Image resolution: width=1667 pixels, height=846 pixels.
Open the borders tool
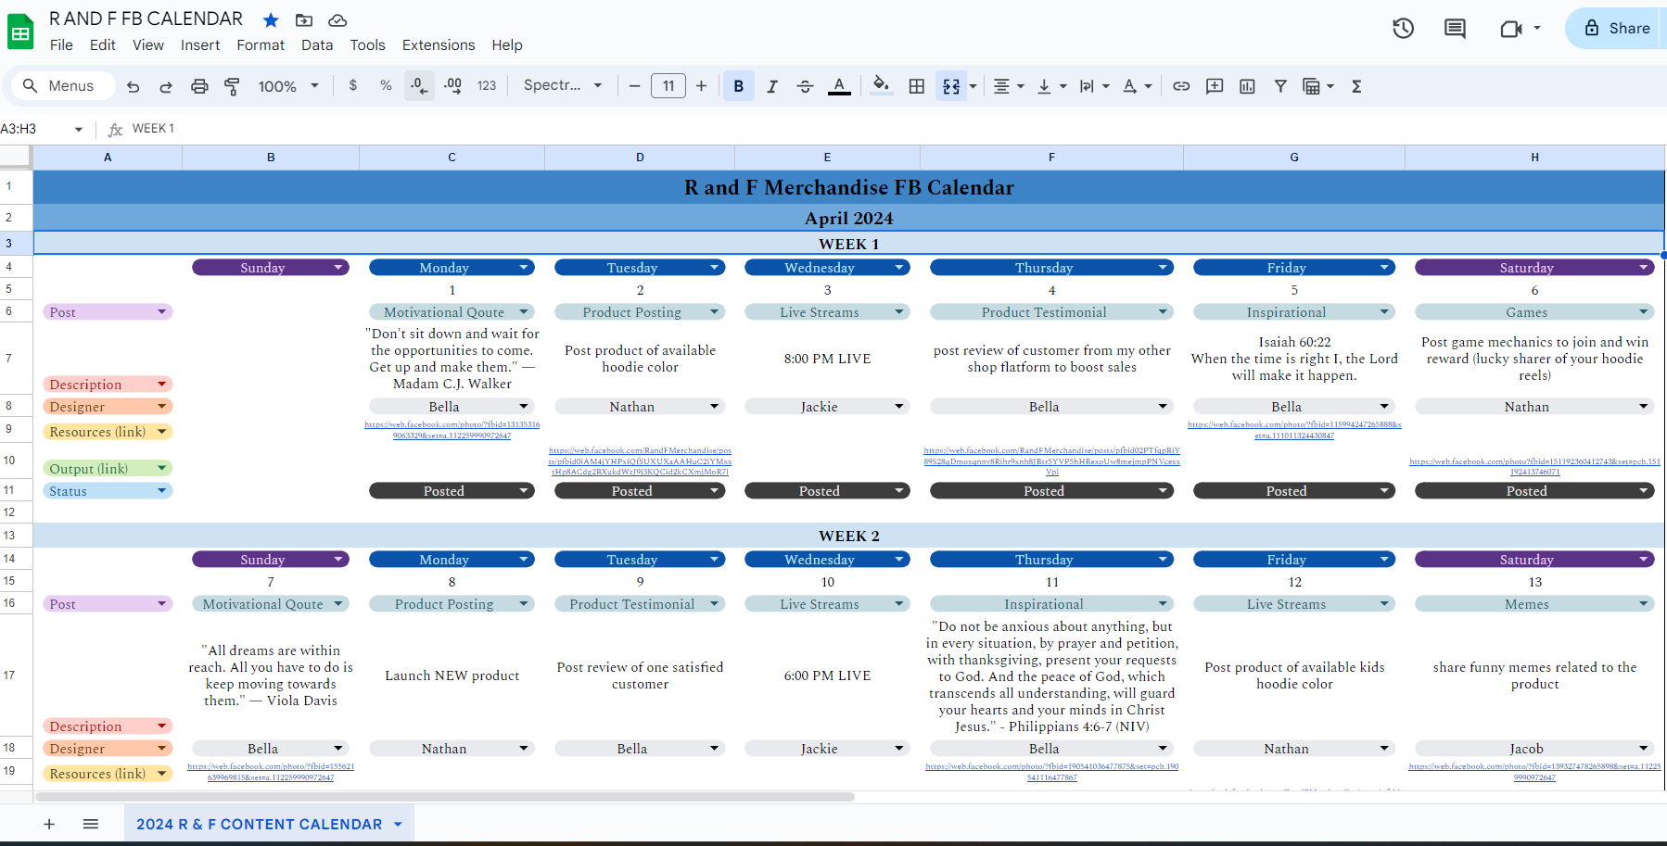click(x=917, y=86)
